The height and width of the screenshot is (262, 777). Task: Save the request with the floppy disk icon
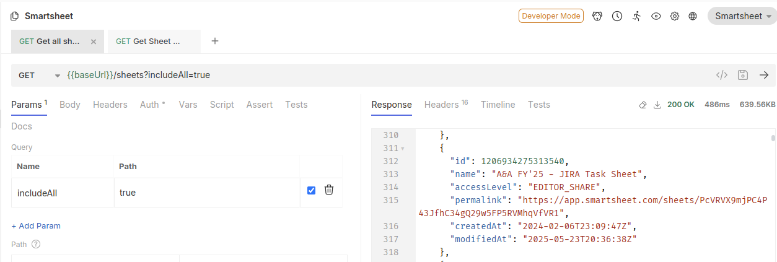743,75
